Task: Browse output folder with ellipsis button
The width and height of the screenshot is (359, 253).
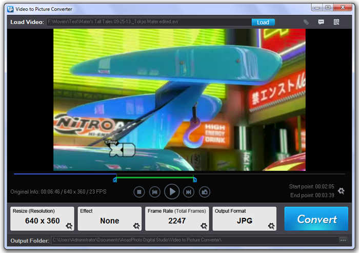Action: click(x=343, y=240)
